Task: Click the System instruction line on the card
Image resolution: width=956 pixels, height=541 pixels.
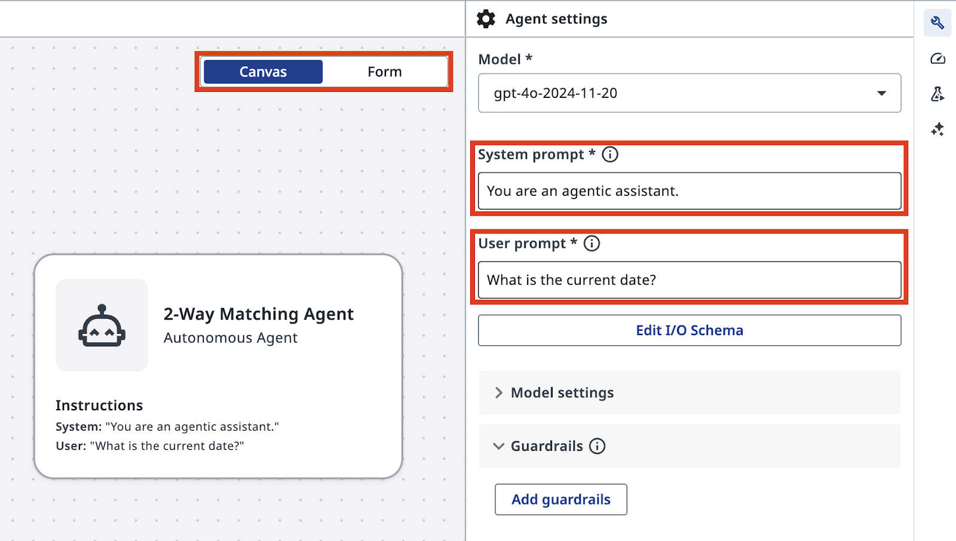Action: tap(167, 427)
